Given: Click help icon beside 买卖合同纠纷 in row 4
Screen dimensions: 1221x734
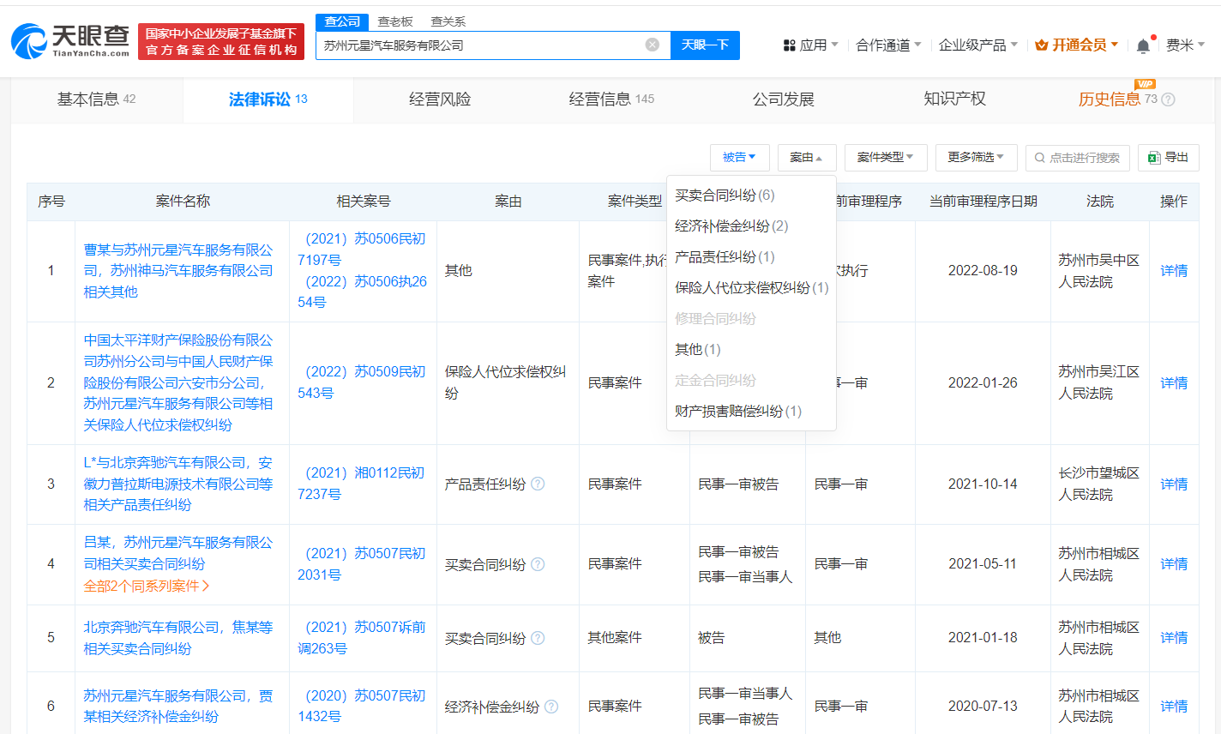Looking at the screenshot, I should point(538,564).
